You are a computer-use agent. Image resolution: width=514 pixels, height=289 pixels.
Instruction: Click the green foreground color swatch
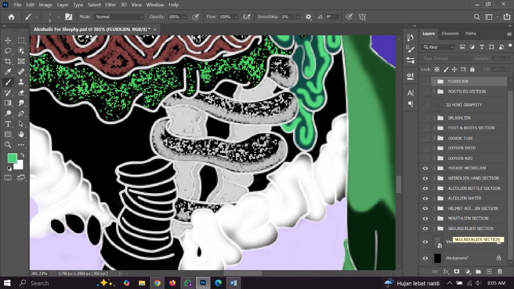pyautogui.click(x=12, y=158)
